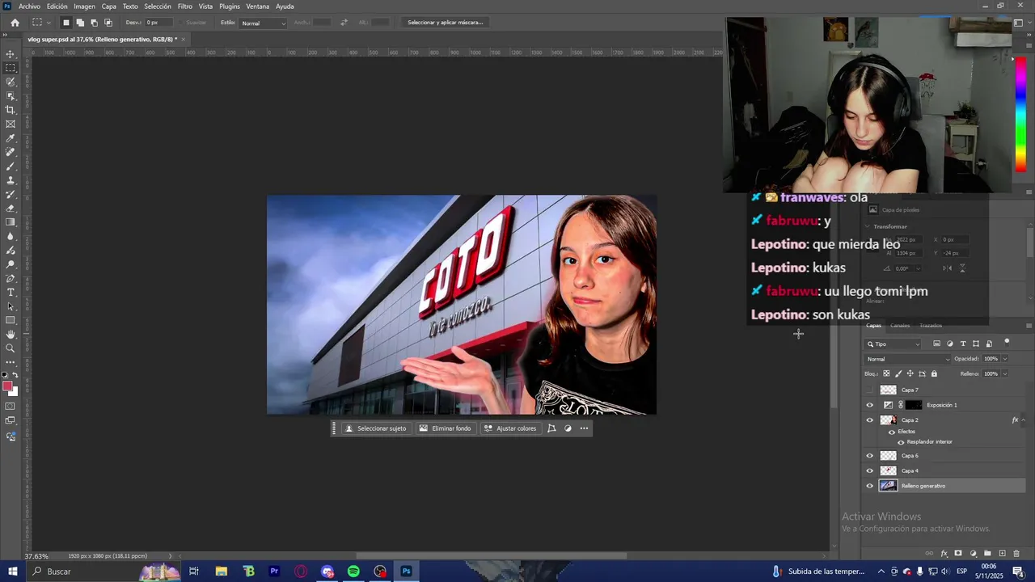
Task: Switch to the Canales tab
Action: pyautogui.click(x=900, y=326)
